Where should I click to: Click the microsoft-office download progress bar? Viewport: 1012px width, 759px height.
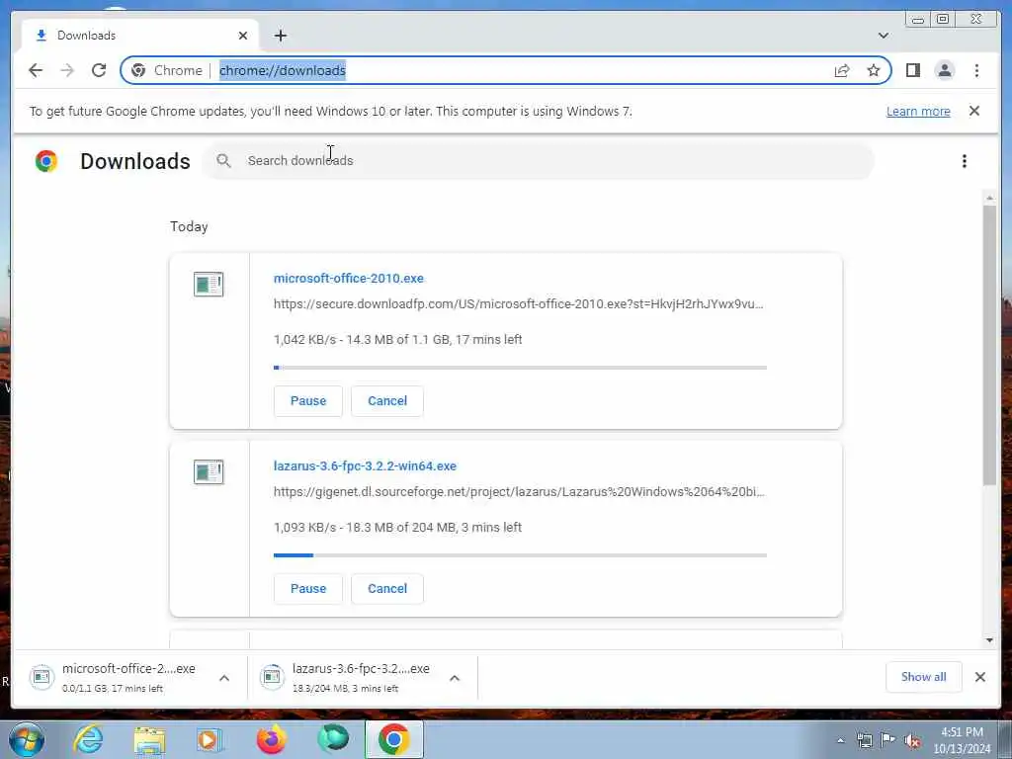(520, 368)
